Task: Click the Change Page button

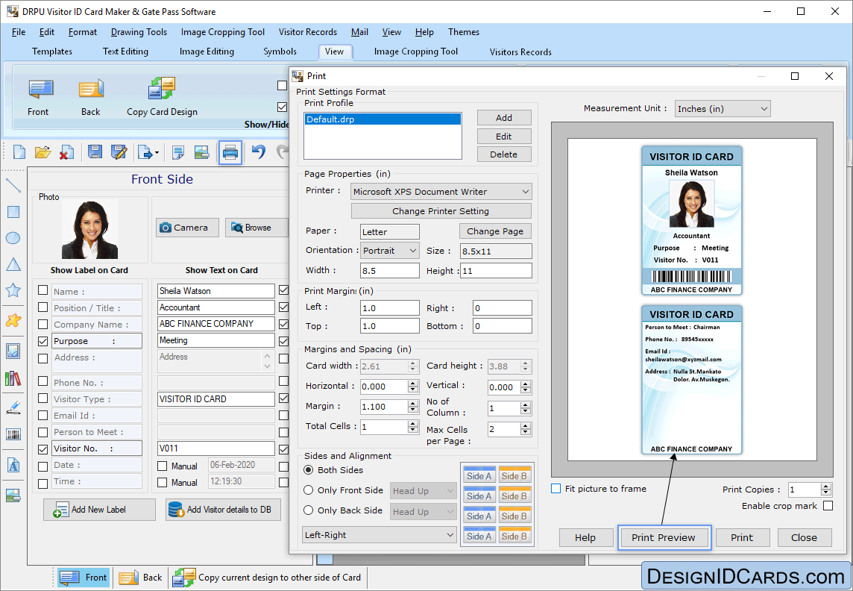Action: point(495,231)
